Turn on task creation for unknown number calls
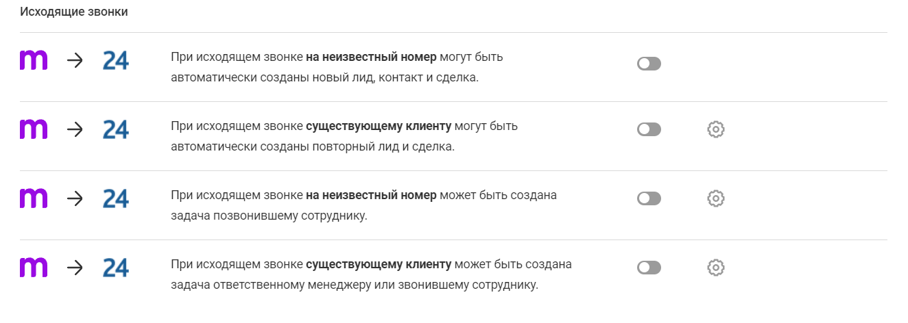Screen dimensions: 908x323 pyautogui.click(x=648, y=198)
